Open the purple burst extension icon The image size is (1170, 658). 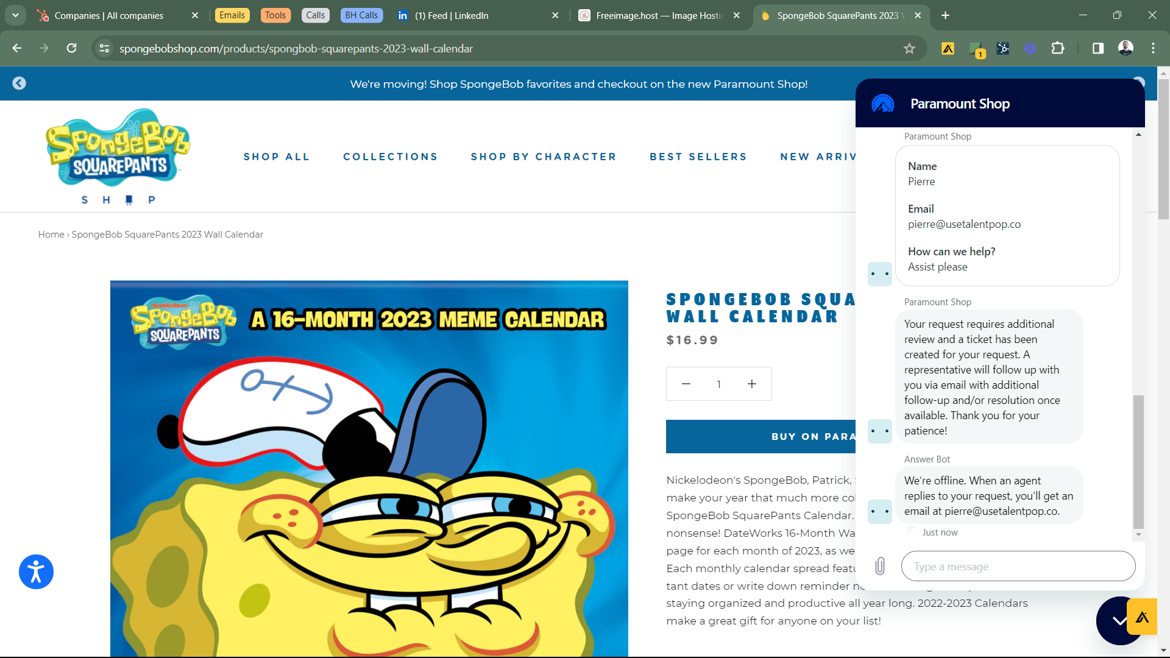[x=1030, y=48]
